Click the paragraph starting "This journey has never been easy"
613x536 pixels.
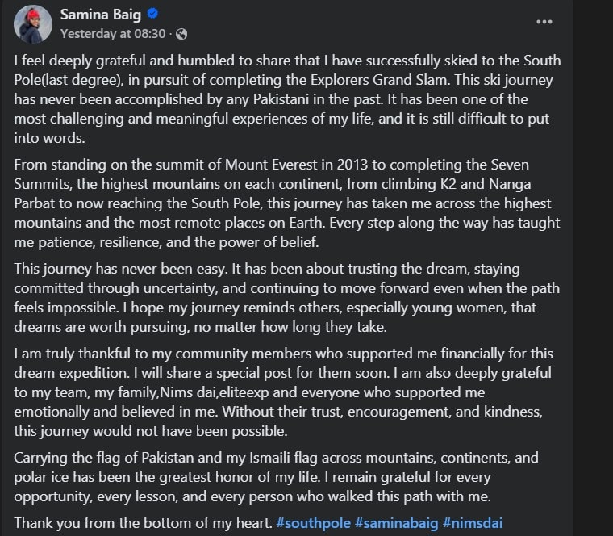point(287,297)
